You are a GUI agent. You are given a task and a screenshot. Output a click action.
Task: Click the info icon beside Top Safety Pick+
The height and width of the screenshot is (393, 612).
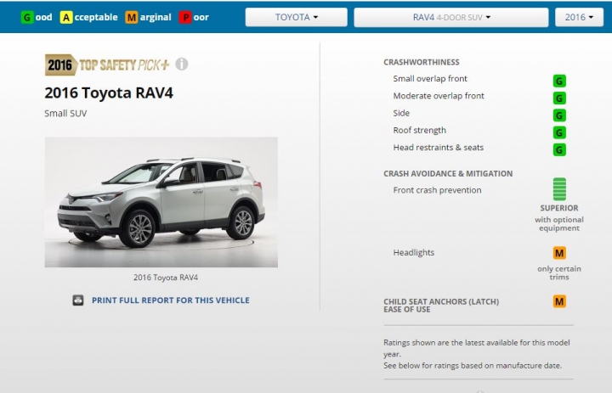pyautogui.click(x=182, y=64)
